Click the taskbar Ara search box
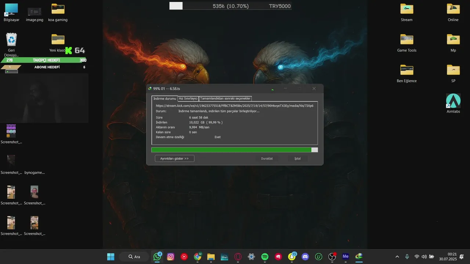 tap(134, 257)
